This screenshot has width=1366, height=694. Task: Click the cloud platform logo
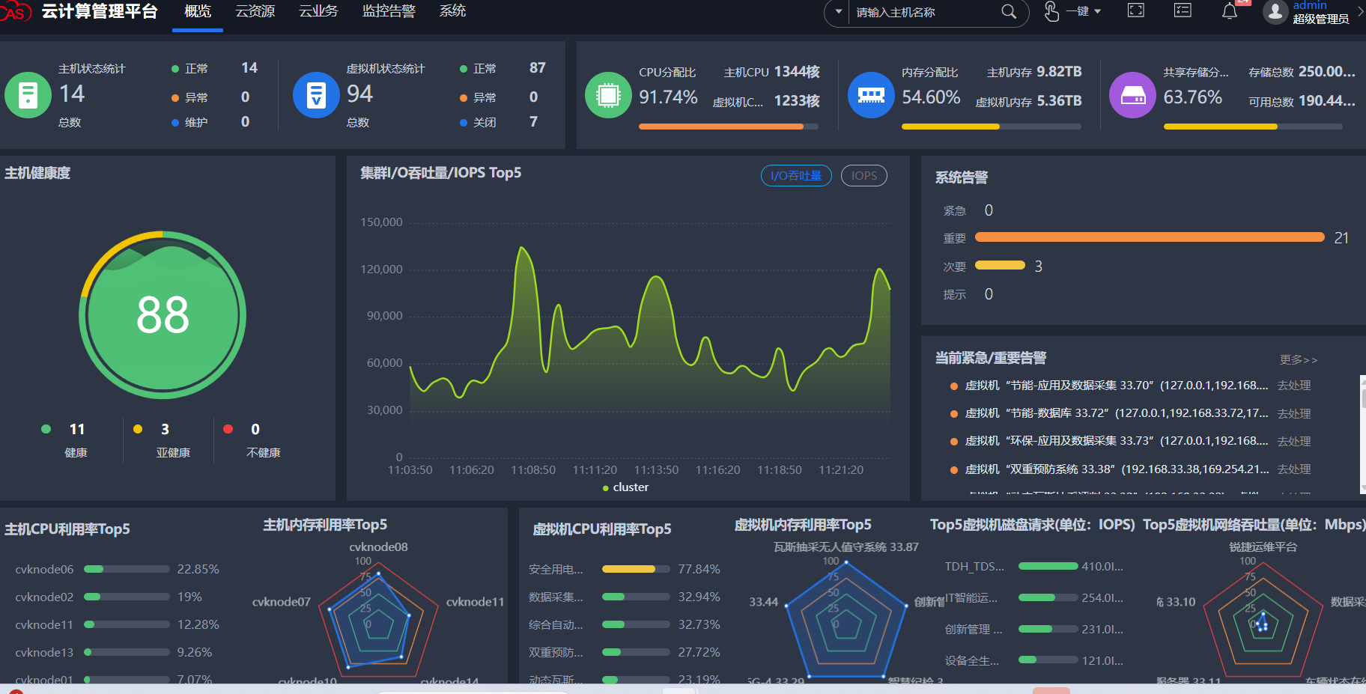click(15, 12)
